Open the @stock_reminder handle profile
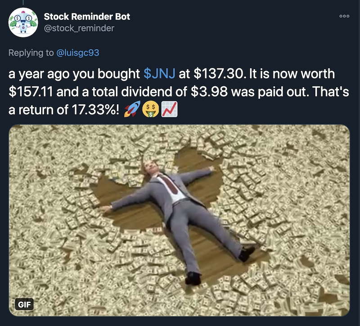Image resolution: width=360 pixels, height=326 pixels. [79, 28]
